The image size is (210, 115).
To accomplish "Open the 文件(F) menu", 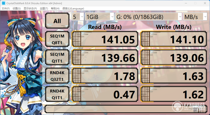I will tap(6, 9).
